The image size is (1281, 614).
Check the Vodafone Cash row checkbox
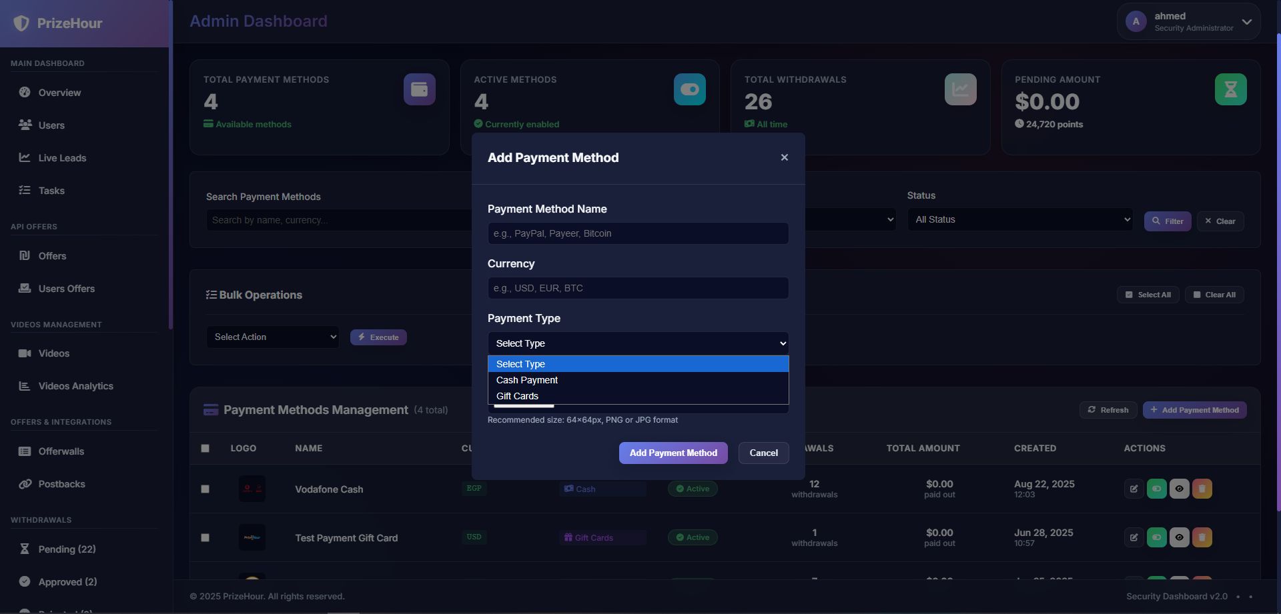205,489
